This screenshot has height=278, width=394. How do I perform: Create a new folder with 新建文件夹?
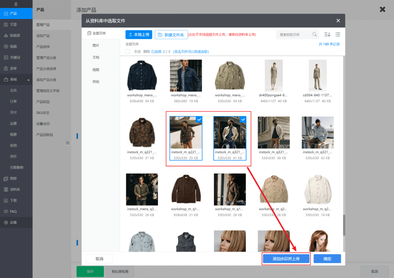[171, 35]
